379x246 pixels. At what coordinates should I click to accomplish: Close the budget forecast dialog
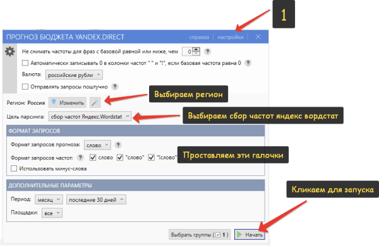258,37
